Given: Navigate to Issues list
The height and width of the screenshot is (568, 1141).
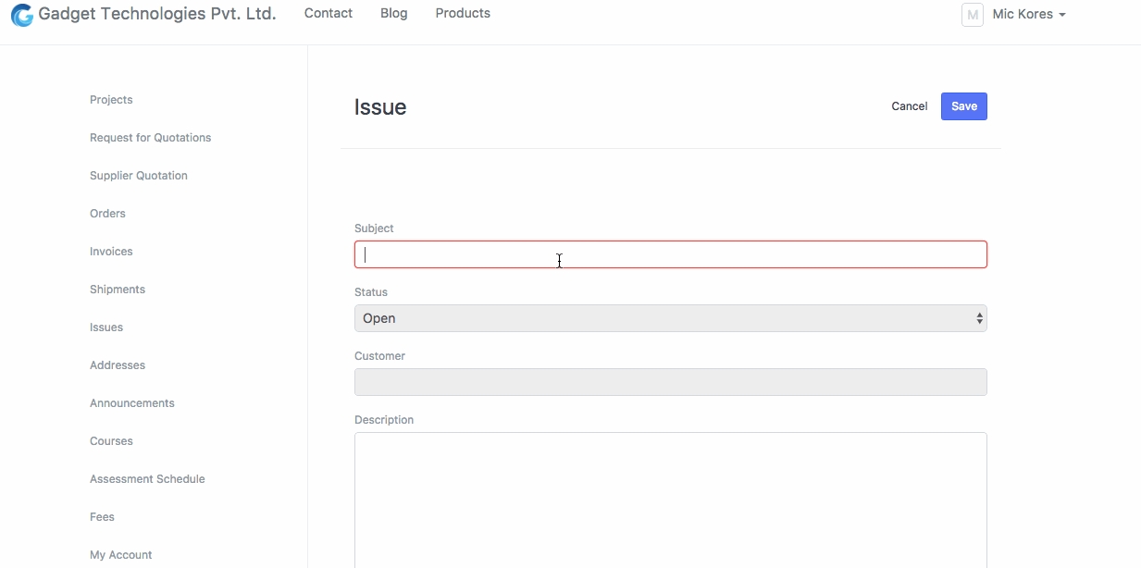Looking at the screenshot, I should (106, 327).
